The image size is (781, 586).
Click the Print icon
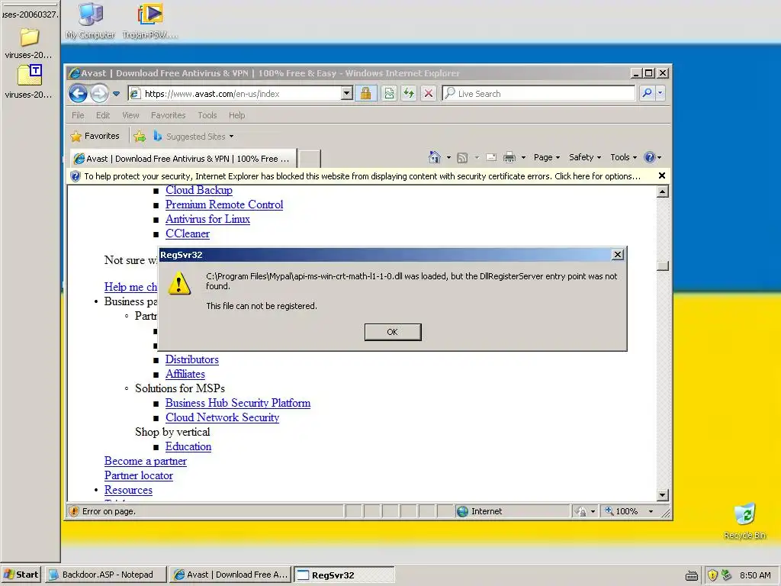(x=509, y=157)
